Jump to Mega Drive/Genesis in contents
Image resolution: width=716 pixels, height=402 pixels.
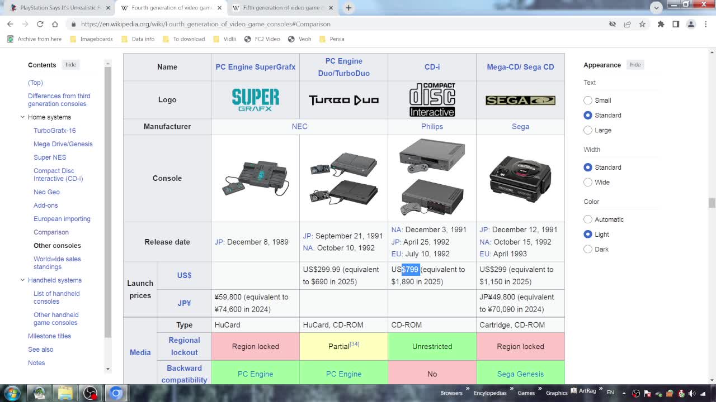pos(63,144)
